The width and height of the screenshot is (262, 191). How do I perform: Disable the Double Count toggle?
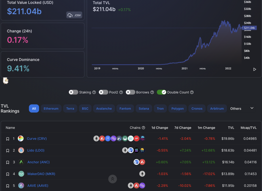click(x=161, y=92)
